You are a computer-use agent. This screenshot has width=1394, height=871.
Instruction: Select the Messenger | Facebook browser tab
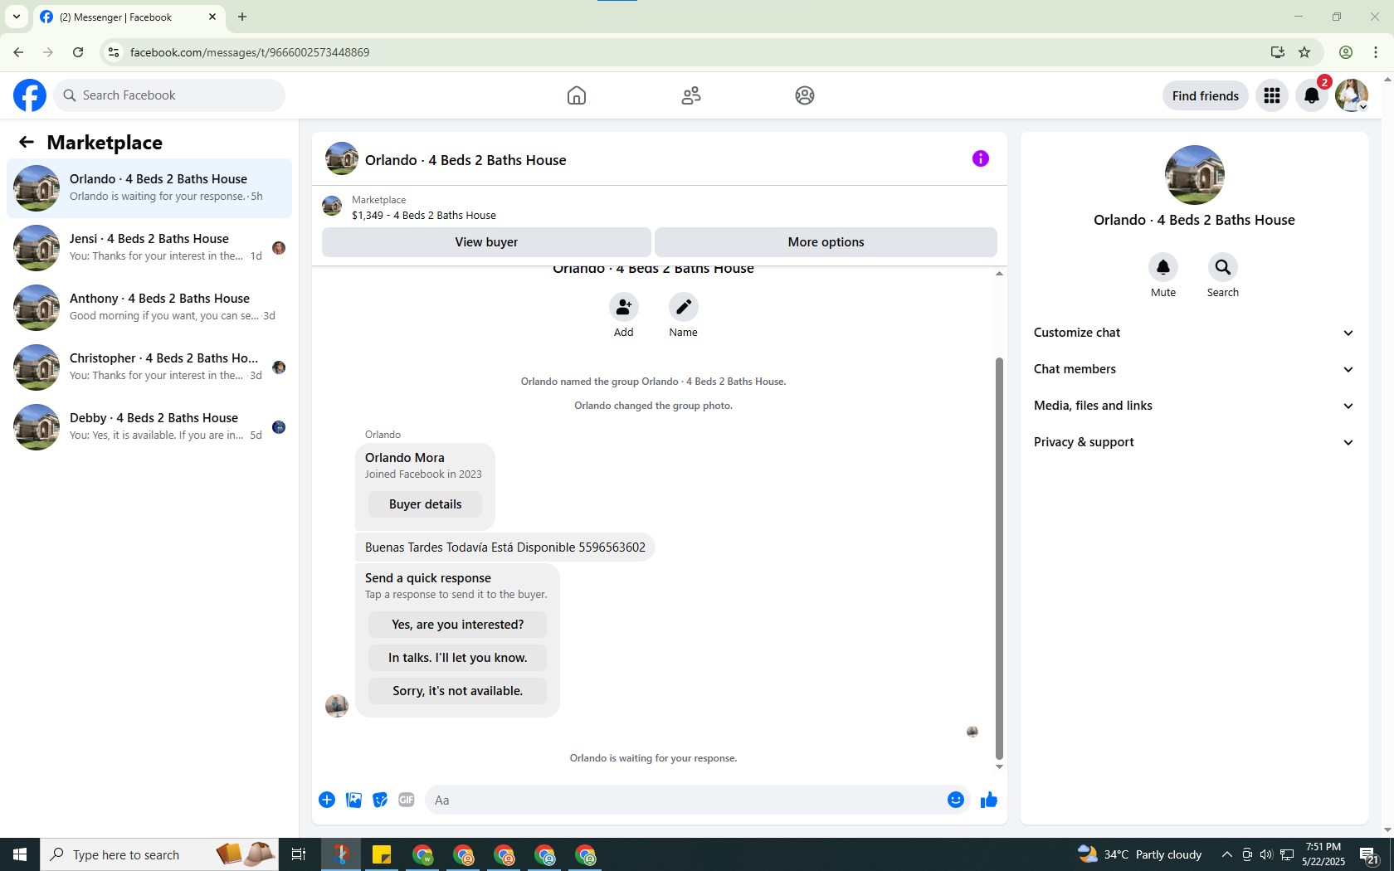coord(129,17)
